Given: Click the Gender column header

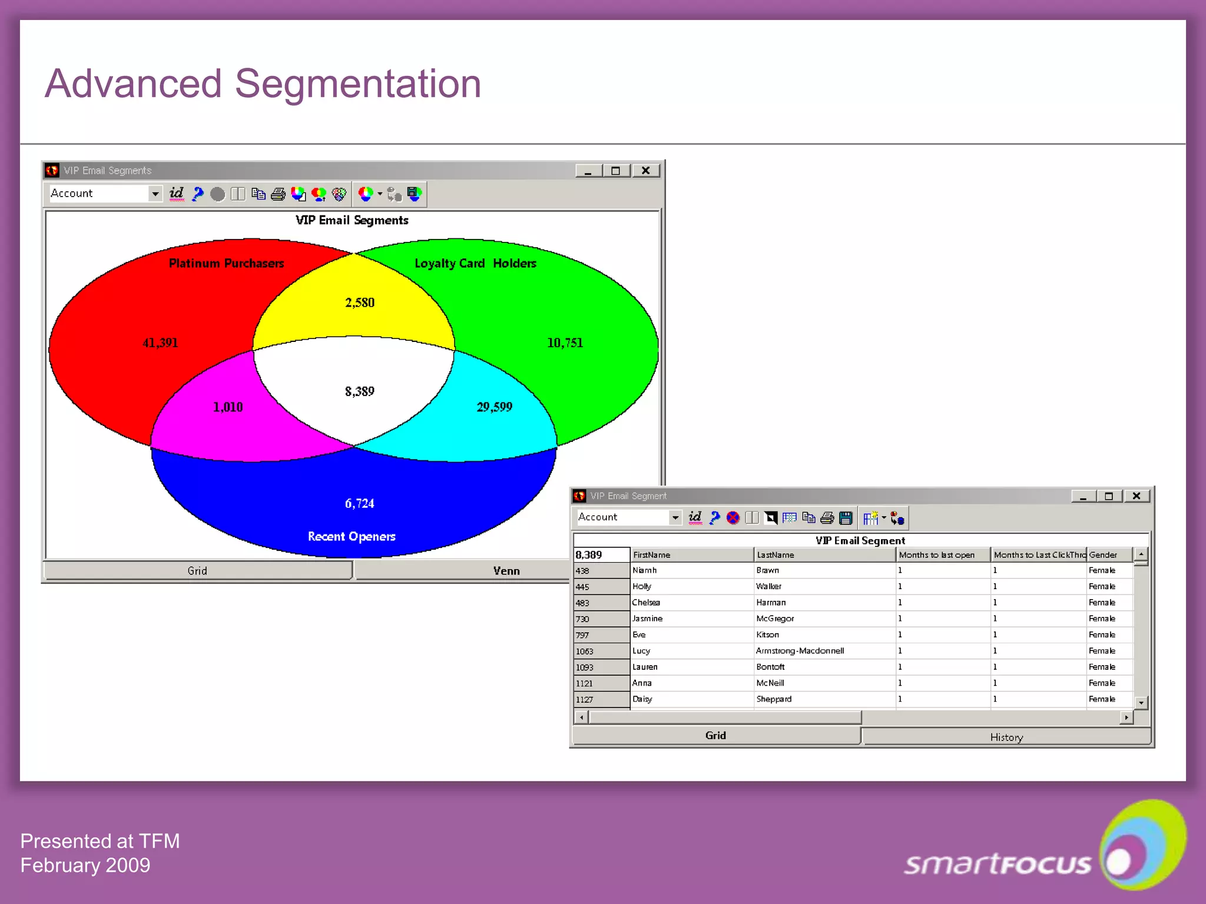Looking at the screenshot, I should [1108, 554].
